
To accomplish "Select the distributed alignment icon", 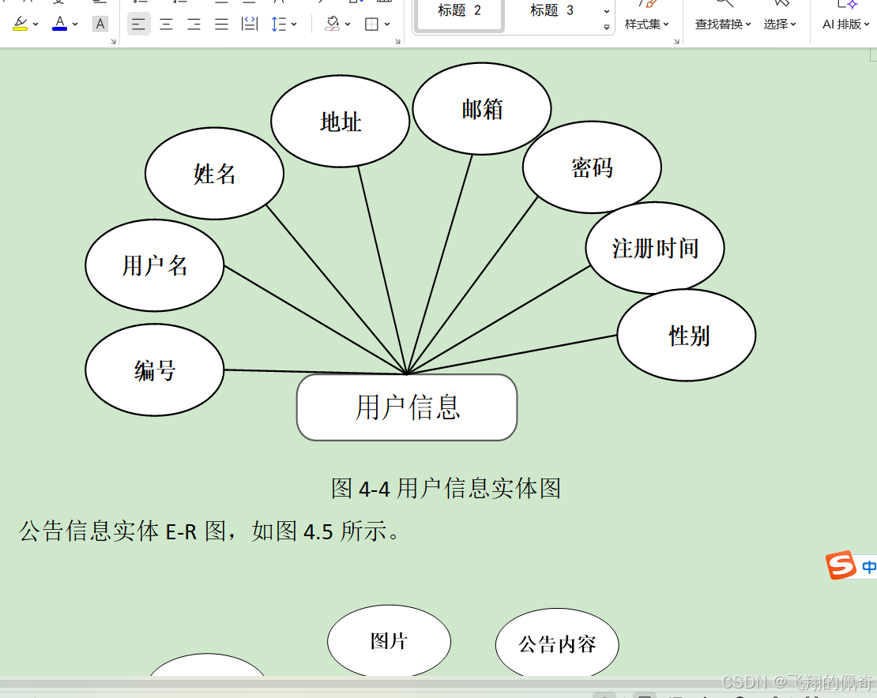I will click(x=249, y=24).
